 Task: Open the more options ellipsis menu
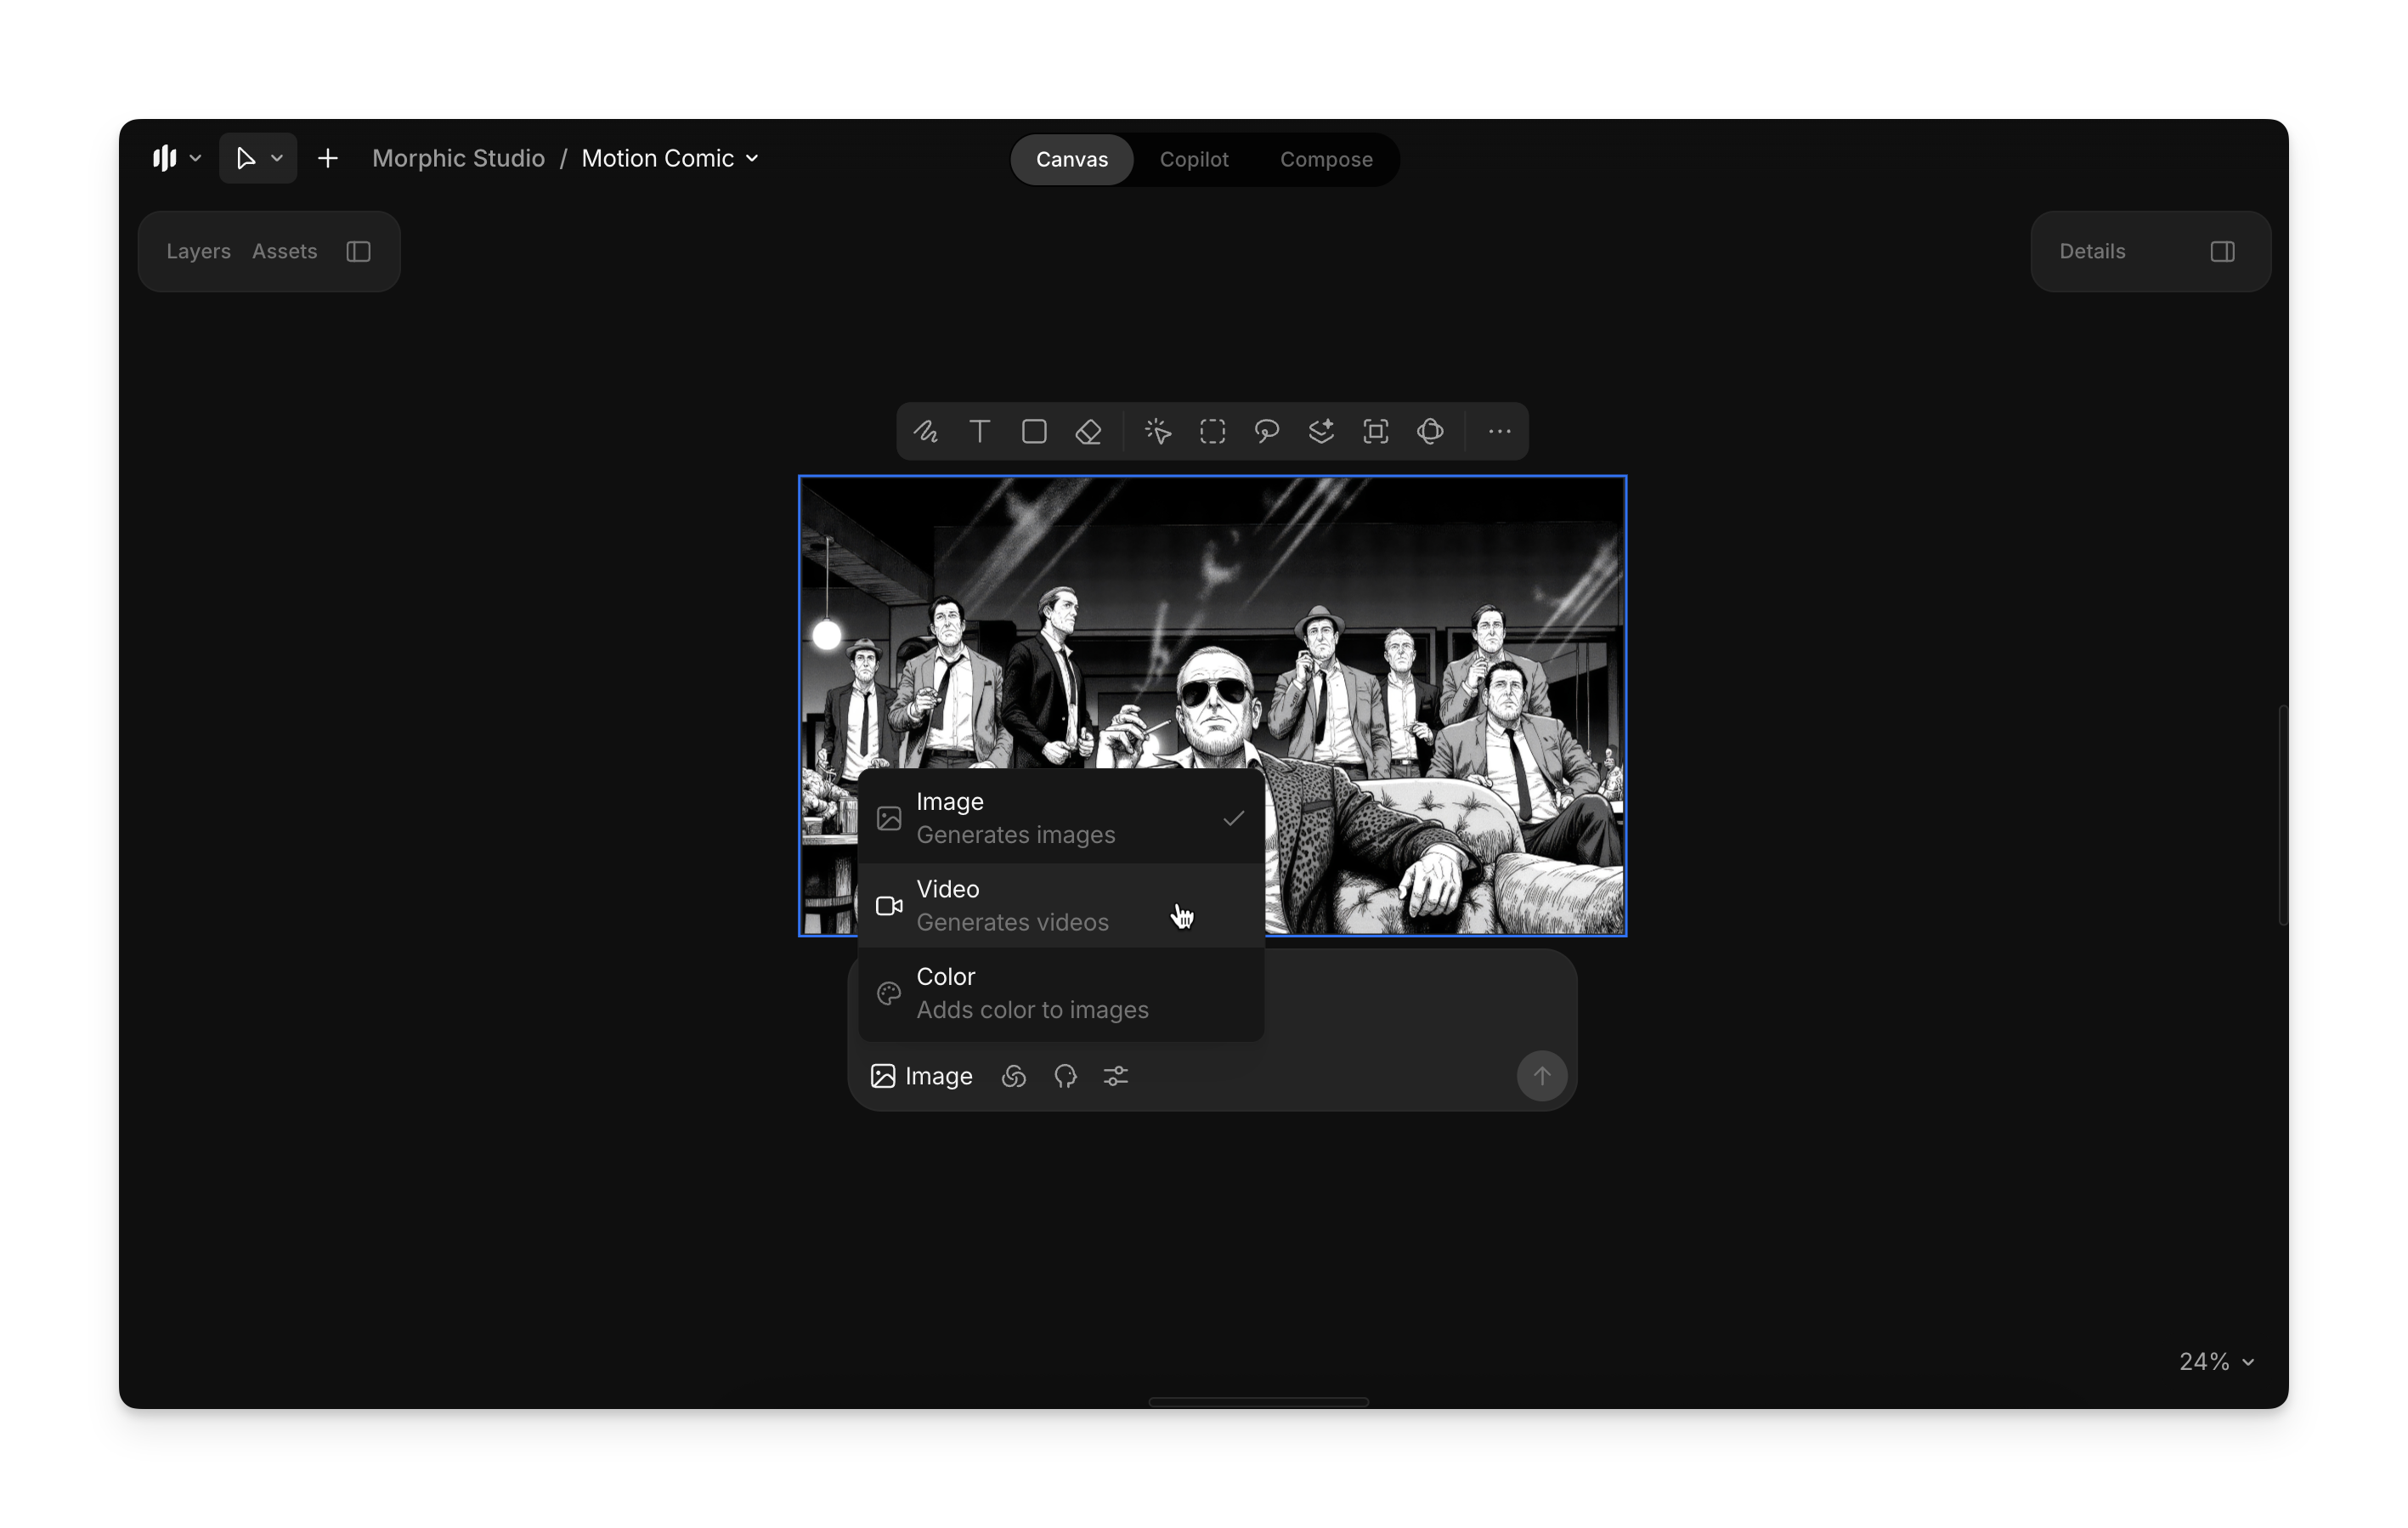coord(1498,432)
